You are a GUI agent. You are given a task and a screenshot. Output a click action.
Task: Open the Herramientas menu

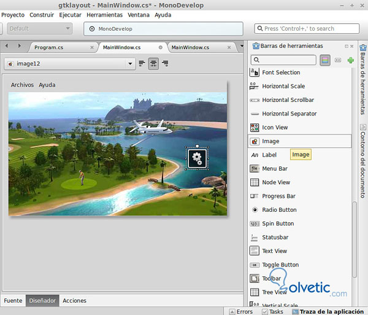[x=104, y=14]
